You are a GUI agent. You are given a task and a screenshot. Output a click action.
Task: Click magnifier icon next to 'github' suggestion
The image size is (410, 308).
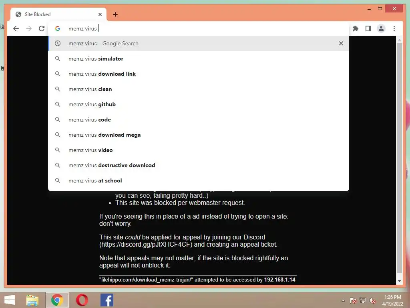58,104
